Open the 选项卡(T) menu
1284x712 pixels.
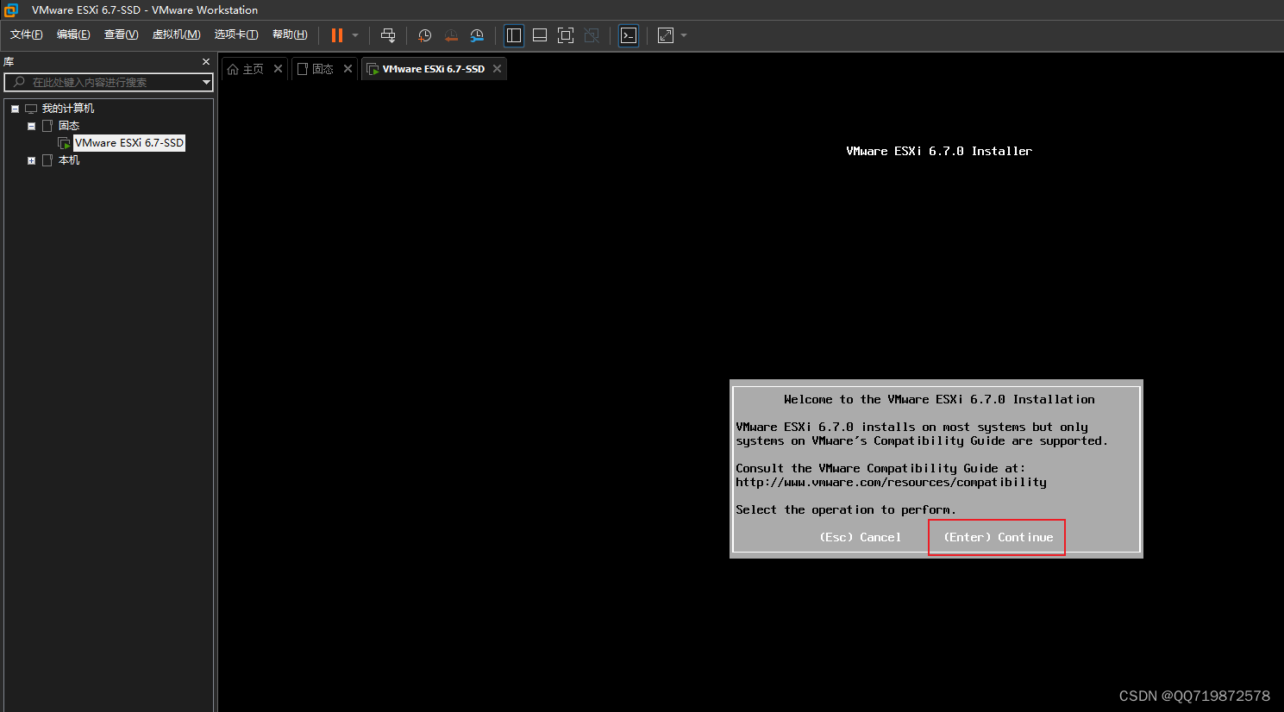pos(236,34)
